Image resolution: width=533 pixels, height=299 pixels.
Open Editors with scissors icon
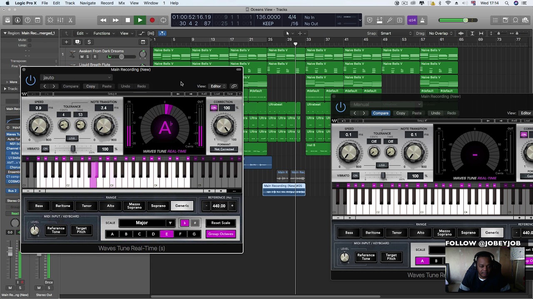coord(70,20)
